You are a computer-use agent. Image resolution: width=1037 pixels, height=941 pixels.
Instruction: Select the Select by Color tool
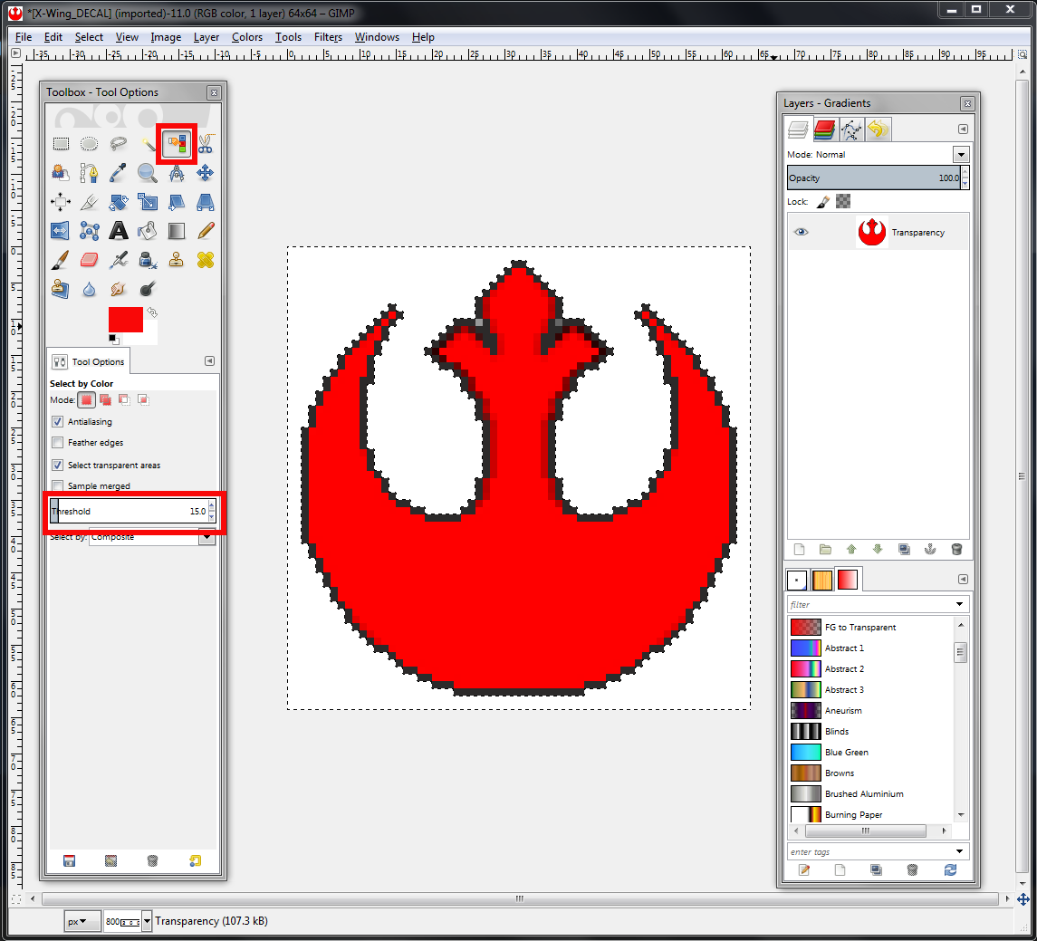177,143
